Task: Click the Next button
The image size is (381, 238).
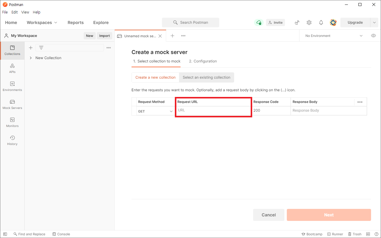Action: tap(329, 215)
